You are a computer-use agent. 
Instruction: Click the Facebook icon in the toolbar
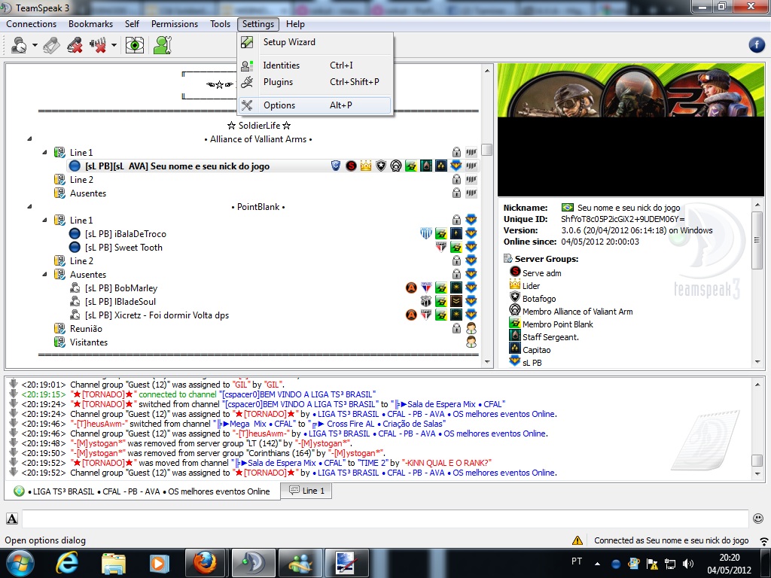(757, 45)
